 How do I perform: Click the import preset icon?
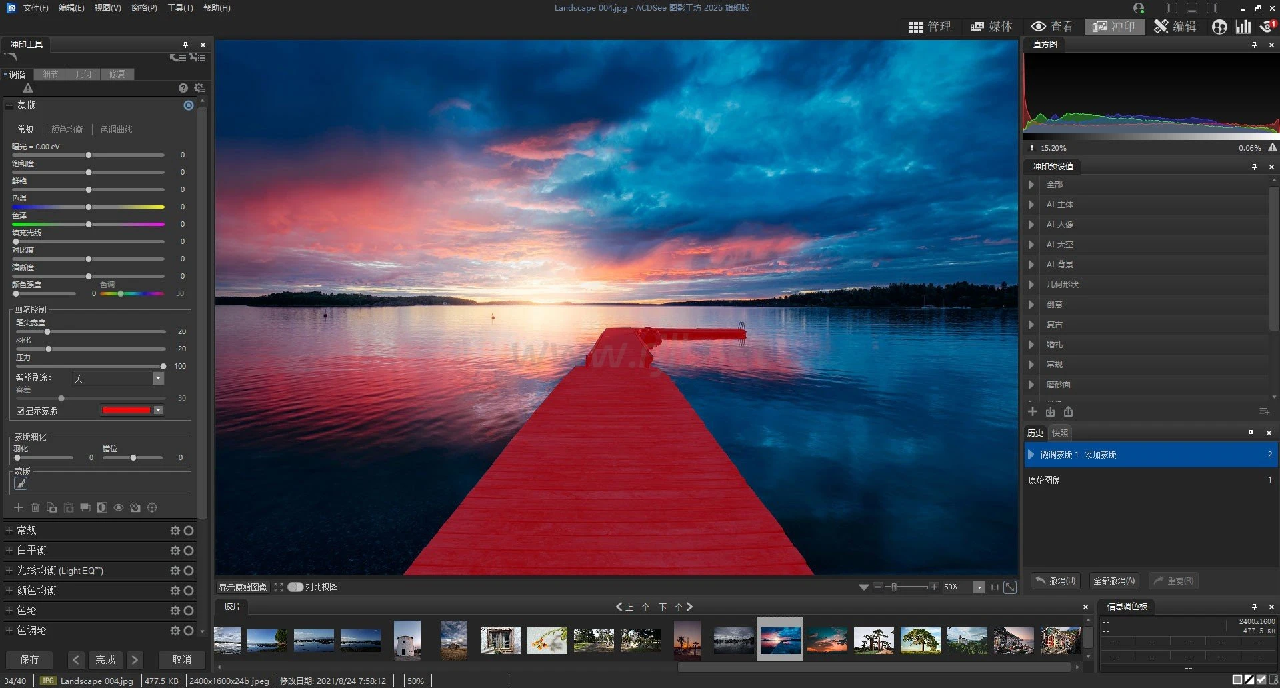tap(1050, 411)
